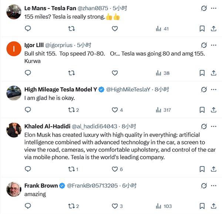Image resolution: width=222 pixels, height=214 pixels.
Task: Open @igorprius handle link
Action: pos(59,45)
